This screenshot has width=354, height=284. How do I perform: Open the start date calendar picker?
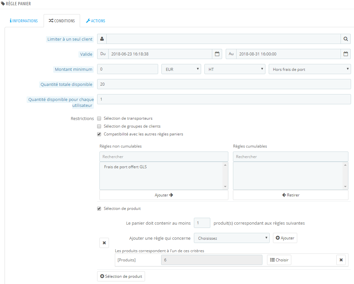click(217, 54)
